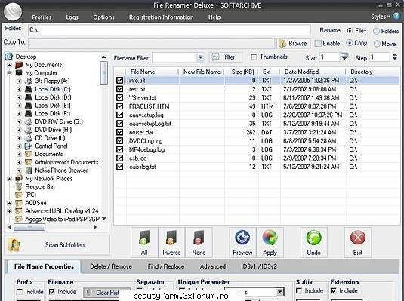This screenshot has height=301, width=404.
Task: Open the Help menu
Action: click(214, 17)
